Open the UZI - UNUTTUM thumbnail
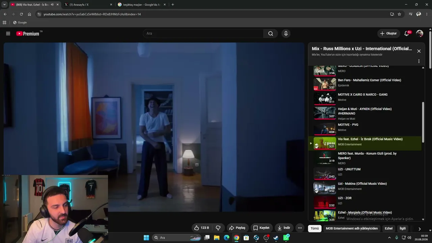 point(325,173)
